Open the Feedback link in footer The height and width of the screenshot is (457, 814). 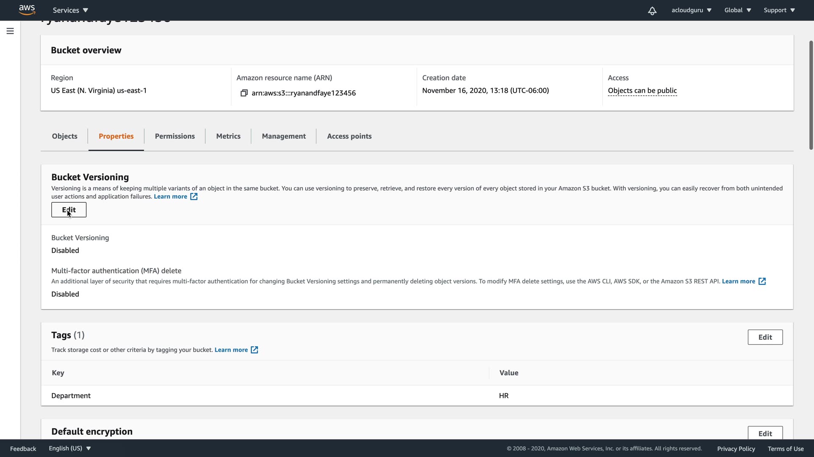pyautogui.click(x=23, y=449)
